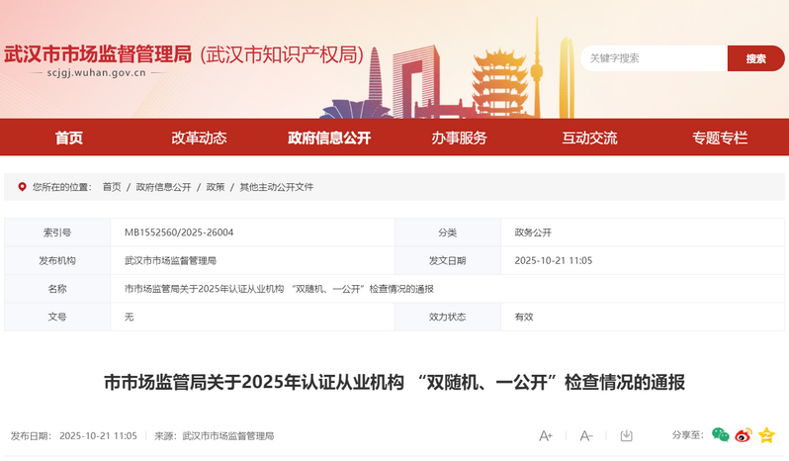Click the red location pin icon
Image resolution: width=789 pixels, height=461 pixels.
22,186
